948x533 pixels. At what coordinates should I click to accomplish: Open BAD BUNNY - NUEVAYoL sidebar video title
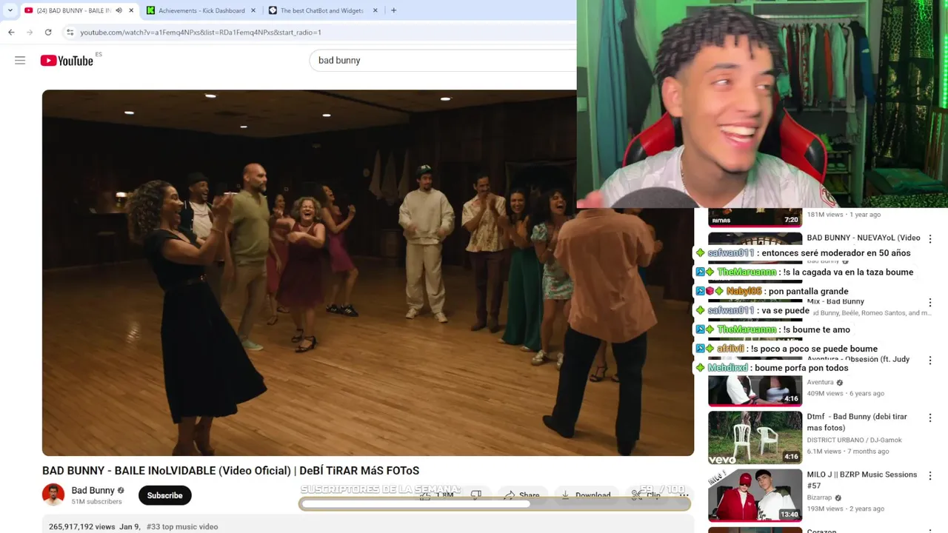[864, 238]
